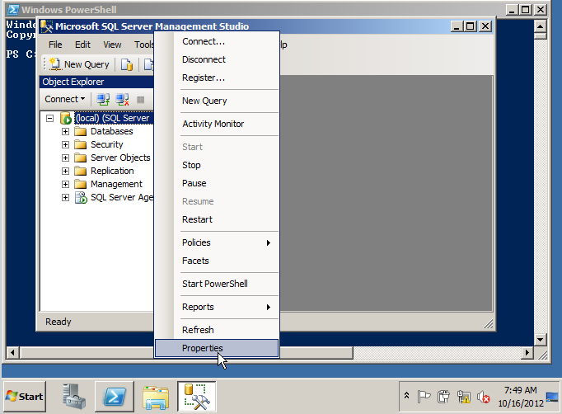The height and width of the screenshot is (414, 562).
Task: Click PowerShell horizontal scroll-left arrow
Action: 12,353
